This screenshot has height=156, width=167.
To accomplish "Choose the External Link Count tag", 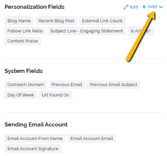I will click(102, 21).
